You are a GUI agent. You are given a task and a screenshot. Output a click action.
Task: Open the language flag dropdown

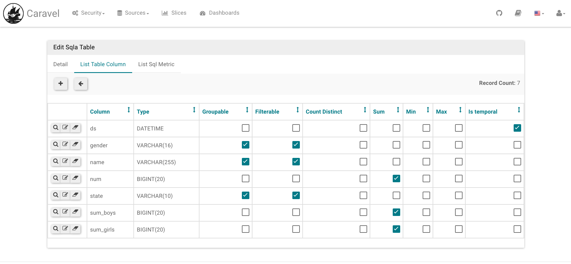click(539, 13)
